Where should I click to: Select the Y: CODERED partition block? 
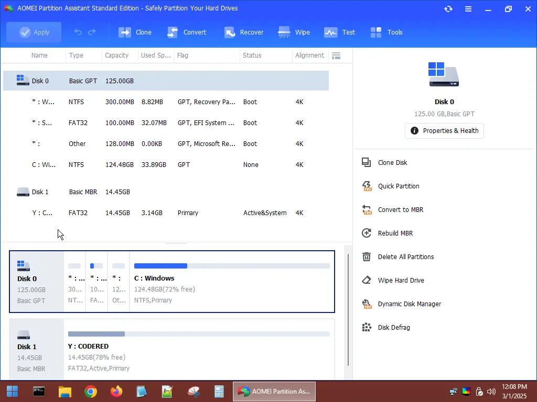point(199,349)
